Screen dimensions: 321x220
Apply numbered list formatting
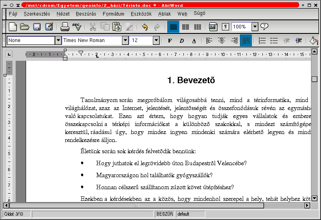262,41
